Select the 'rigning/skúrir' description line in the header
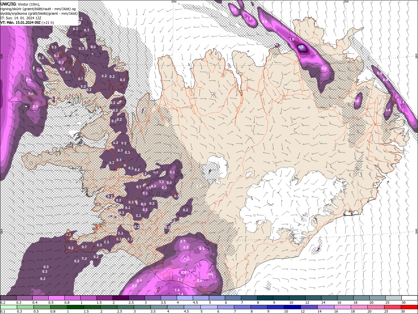The width and height of the screenshot is (418, 314). tap(39, 9)
